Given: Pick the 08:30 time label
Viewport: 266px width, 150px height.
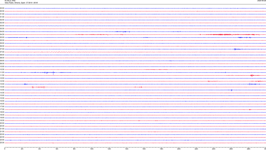Looking at the screenshot, I should [2, 58].
